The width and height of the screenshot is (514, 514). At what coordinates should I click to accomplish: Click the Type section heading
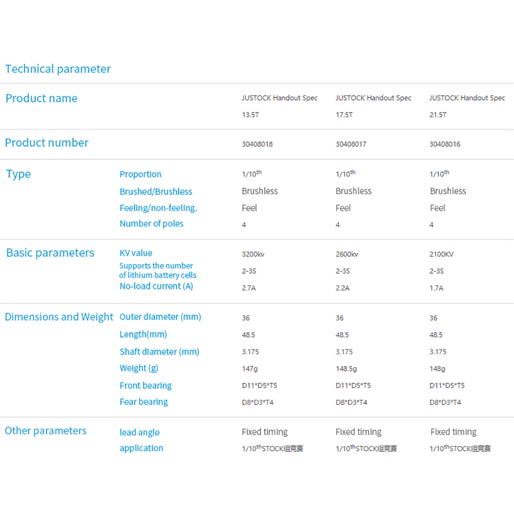(x=19, y=174)
